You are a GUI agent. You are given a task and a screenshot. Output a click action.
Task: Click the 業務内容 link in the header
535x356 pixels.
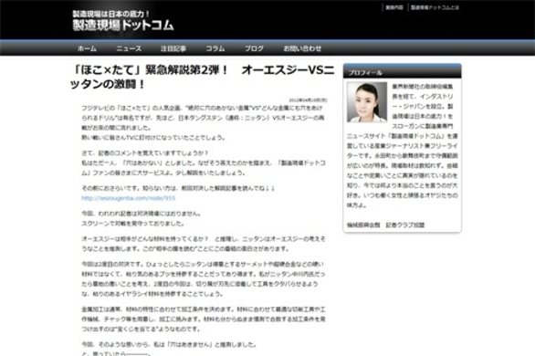394,7
